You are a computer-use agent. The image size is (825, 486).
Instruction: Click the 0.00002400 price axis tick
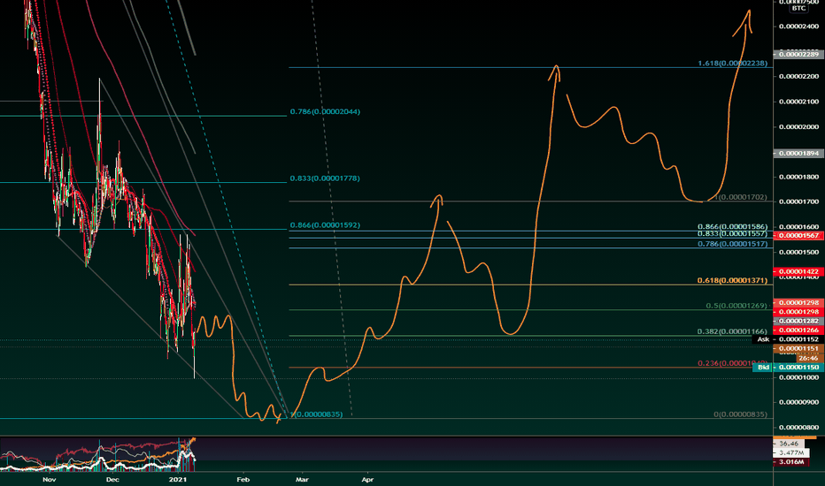tap(798, 27)
